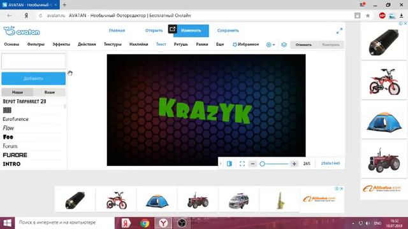Toggle the before/after compare icon
The image size is (408, 229).
point(229,163)
